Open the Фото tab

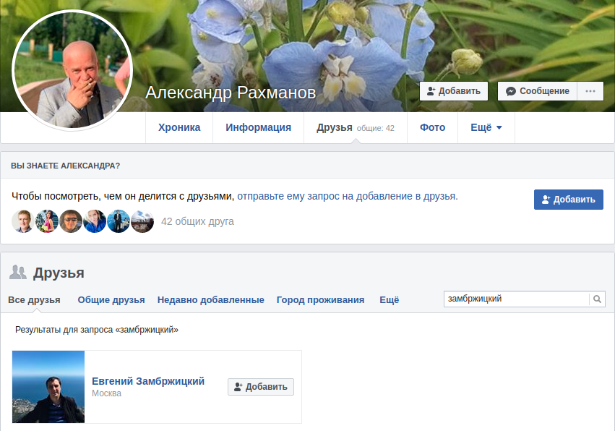coord(432,128)
